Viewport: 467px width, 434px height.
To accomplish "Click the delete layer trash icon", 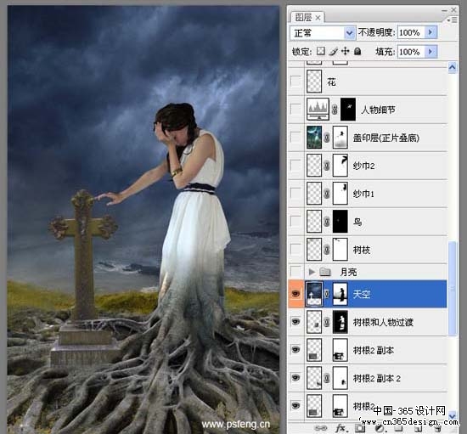I will [x=437, y=429].
